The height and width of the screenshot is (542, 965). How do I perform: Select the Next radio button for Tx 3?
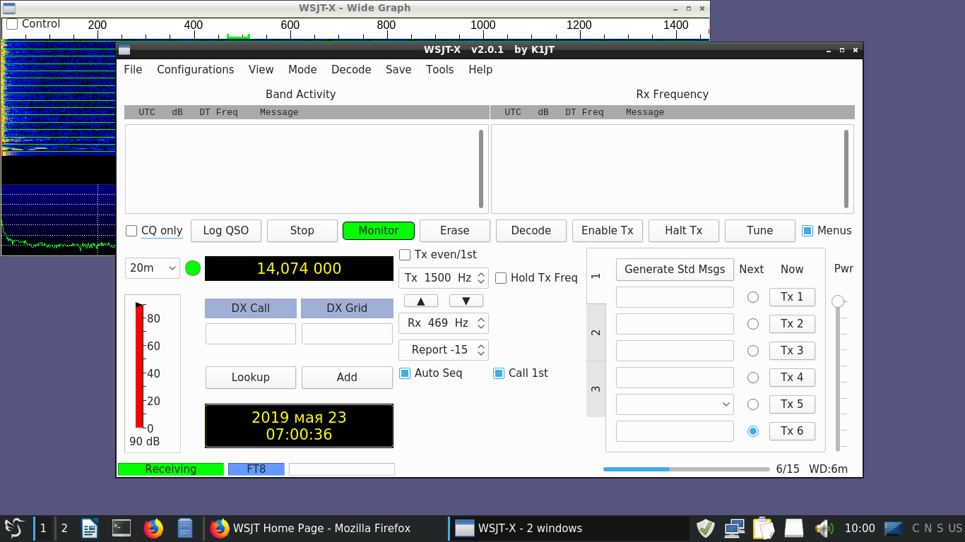(x=753, y=351)
